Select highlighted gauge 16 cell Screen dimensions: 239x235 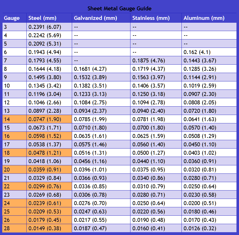coord(15,136)
